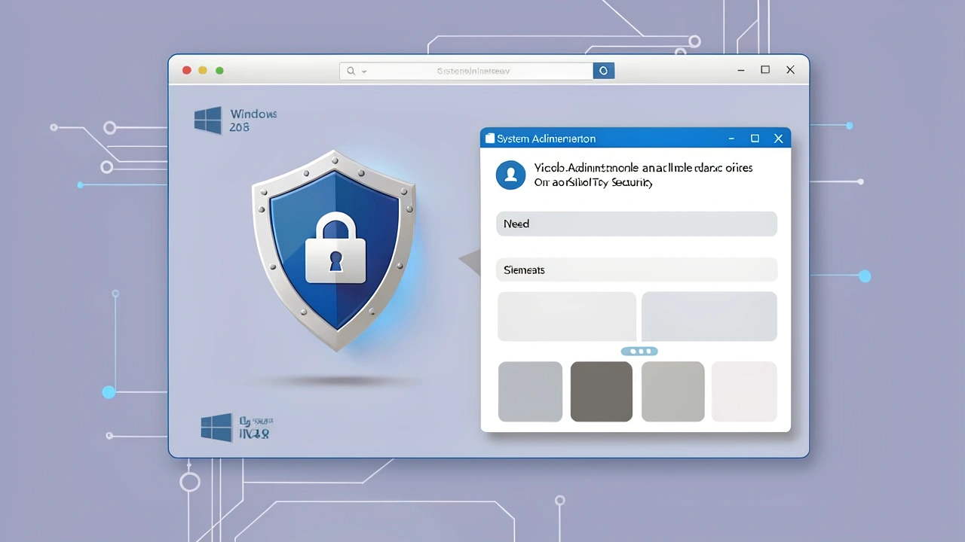The image size is (965, 542).
Task: Close the System Administration dialog
Action: point(779,139)
